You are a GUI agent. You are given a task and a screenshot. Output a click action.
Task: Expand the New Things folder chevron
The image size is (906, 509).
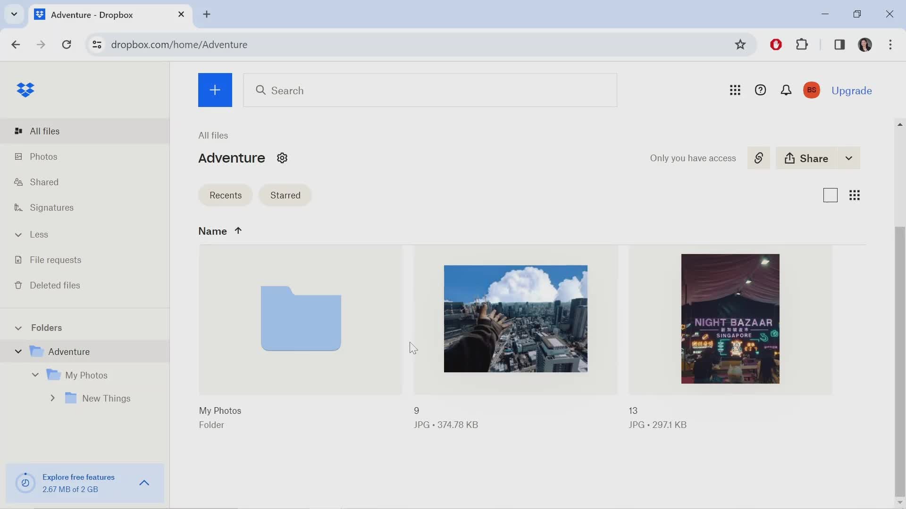[x=52, y=398]
